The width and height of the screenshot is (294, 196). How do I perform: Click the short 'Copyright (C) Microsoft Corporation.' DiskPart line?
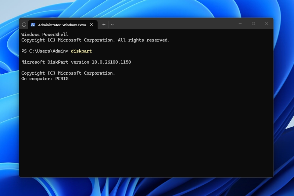68,73
